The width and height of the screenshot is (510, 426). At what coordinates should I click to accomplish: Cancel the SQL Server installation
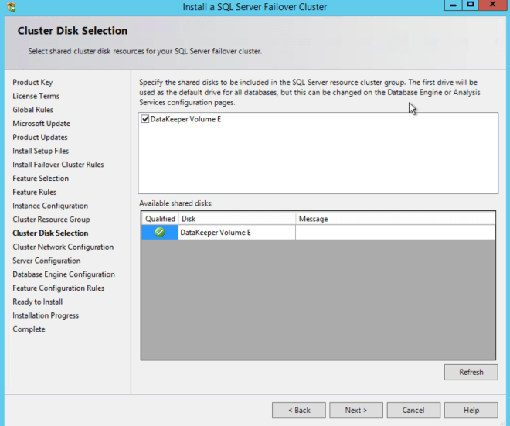(x=413, y=410)
